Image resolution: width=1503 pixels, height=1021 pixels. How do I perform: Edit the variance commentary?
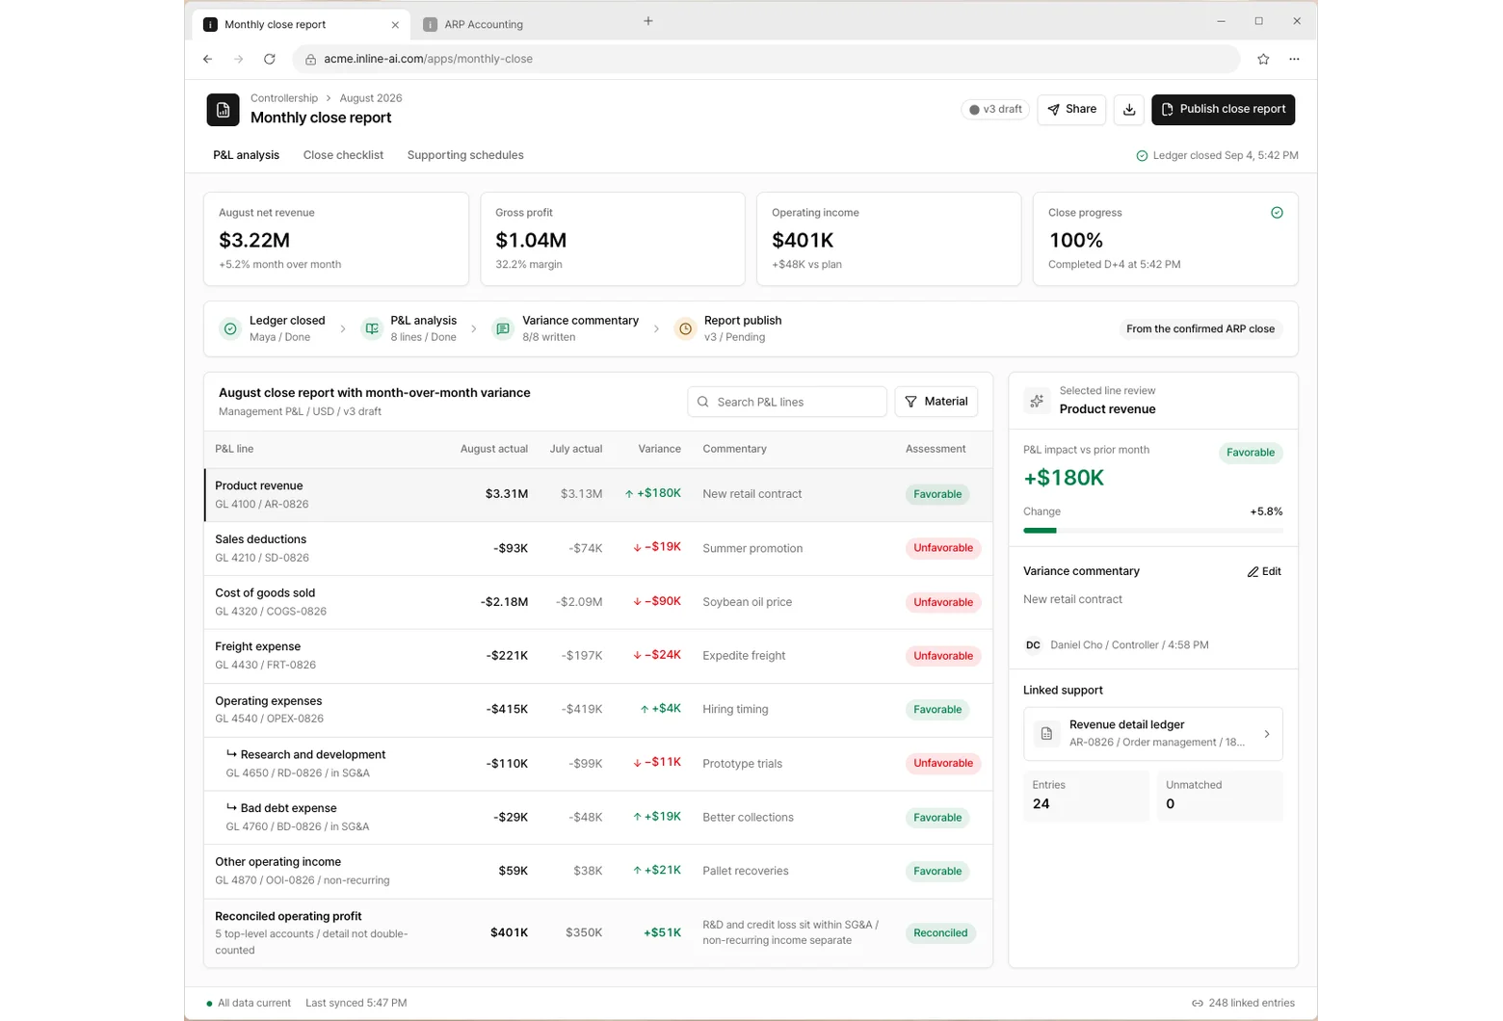(x=1264, y=572)
